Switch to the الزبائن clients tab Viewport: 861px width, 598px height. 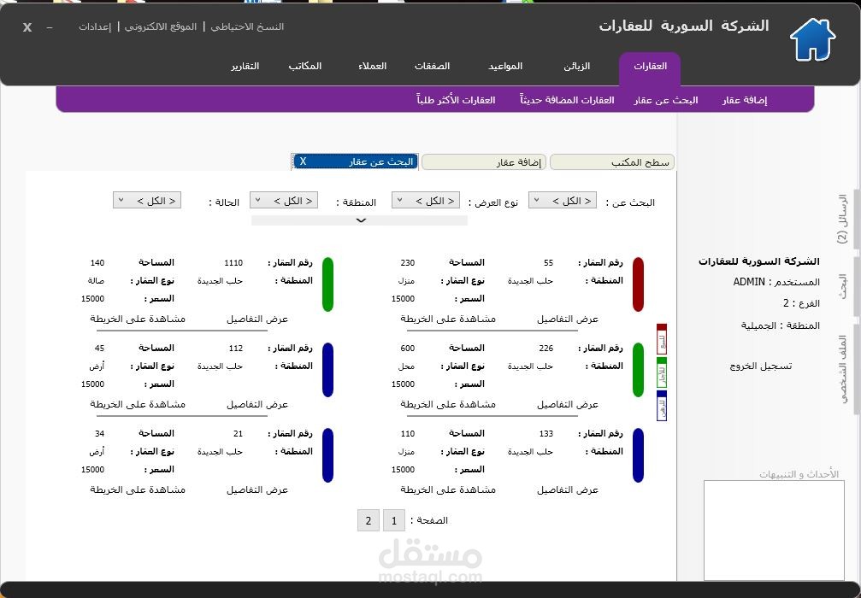[578, 66]
